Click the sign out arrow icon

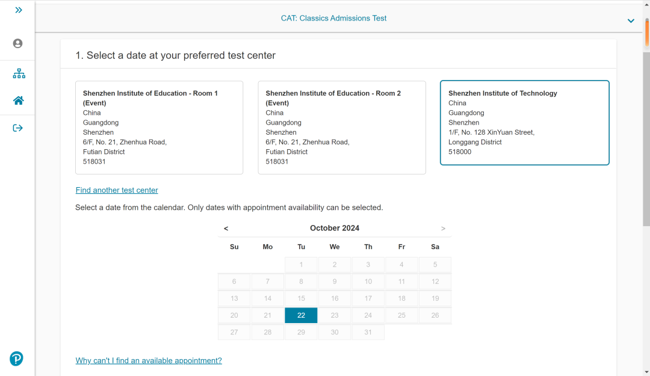17,128
